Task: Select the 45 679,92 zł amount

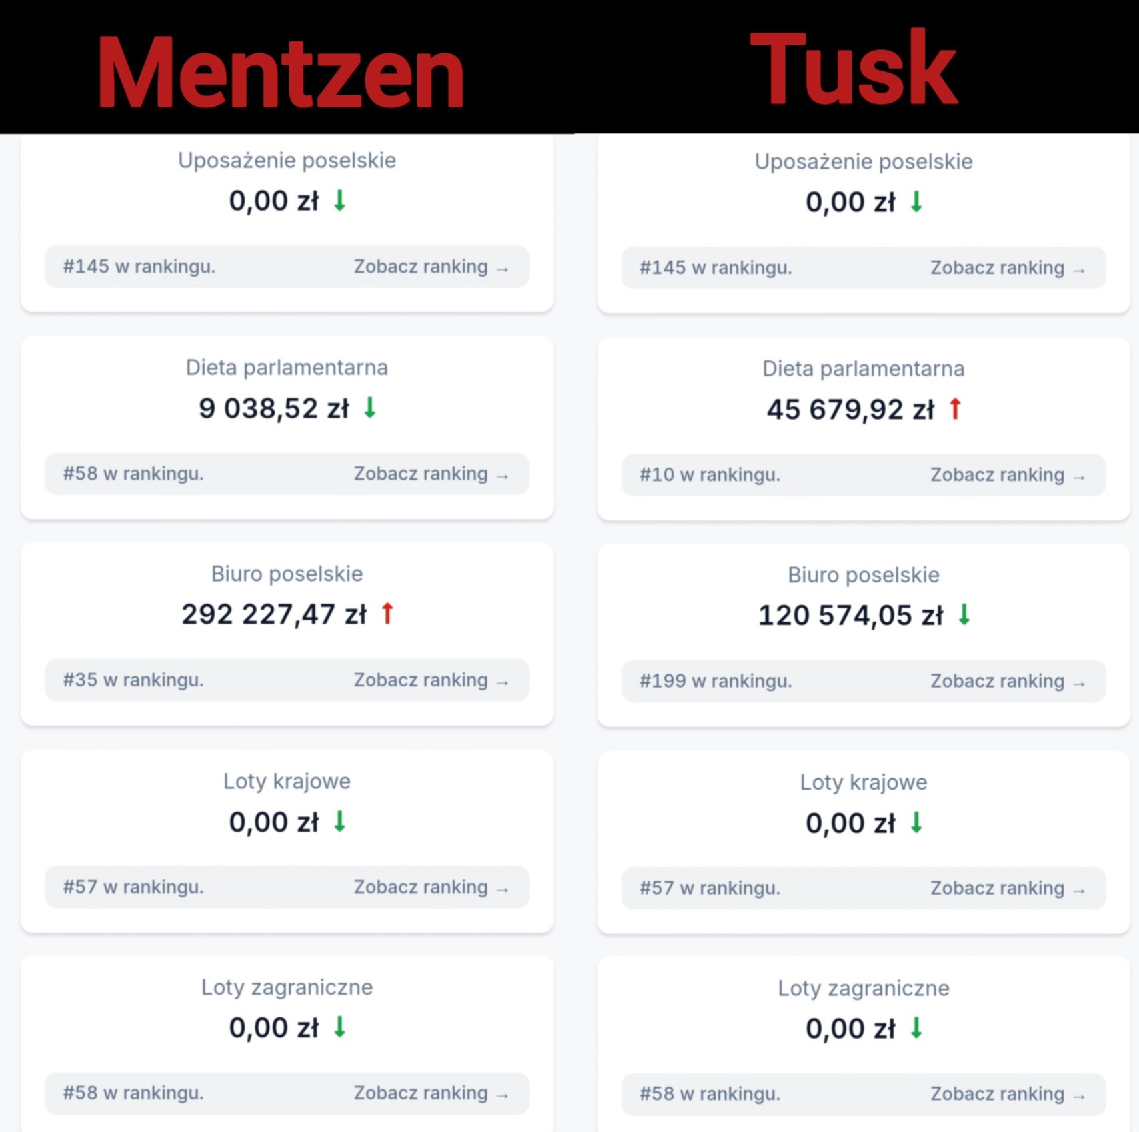Action: [850, 409]
